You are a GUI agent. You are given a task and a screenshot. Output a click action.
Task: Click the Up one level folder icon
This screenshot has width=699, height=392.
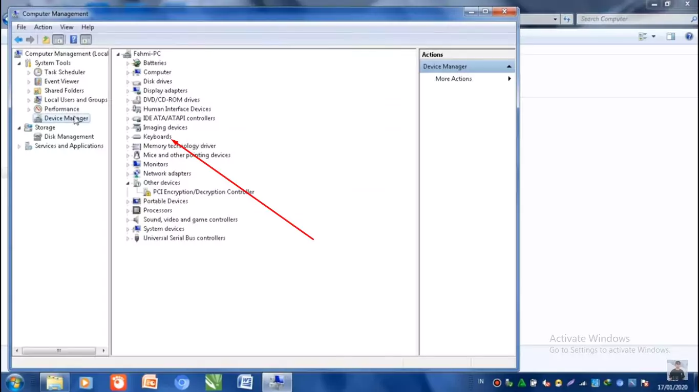(46, 39)
